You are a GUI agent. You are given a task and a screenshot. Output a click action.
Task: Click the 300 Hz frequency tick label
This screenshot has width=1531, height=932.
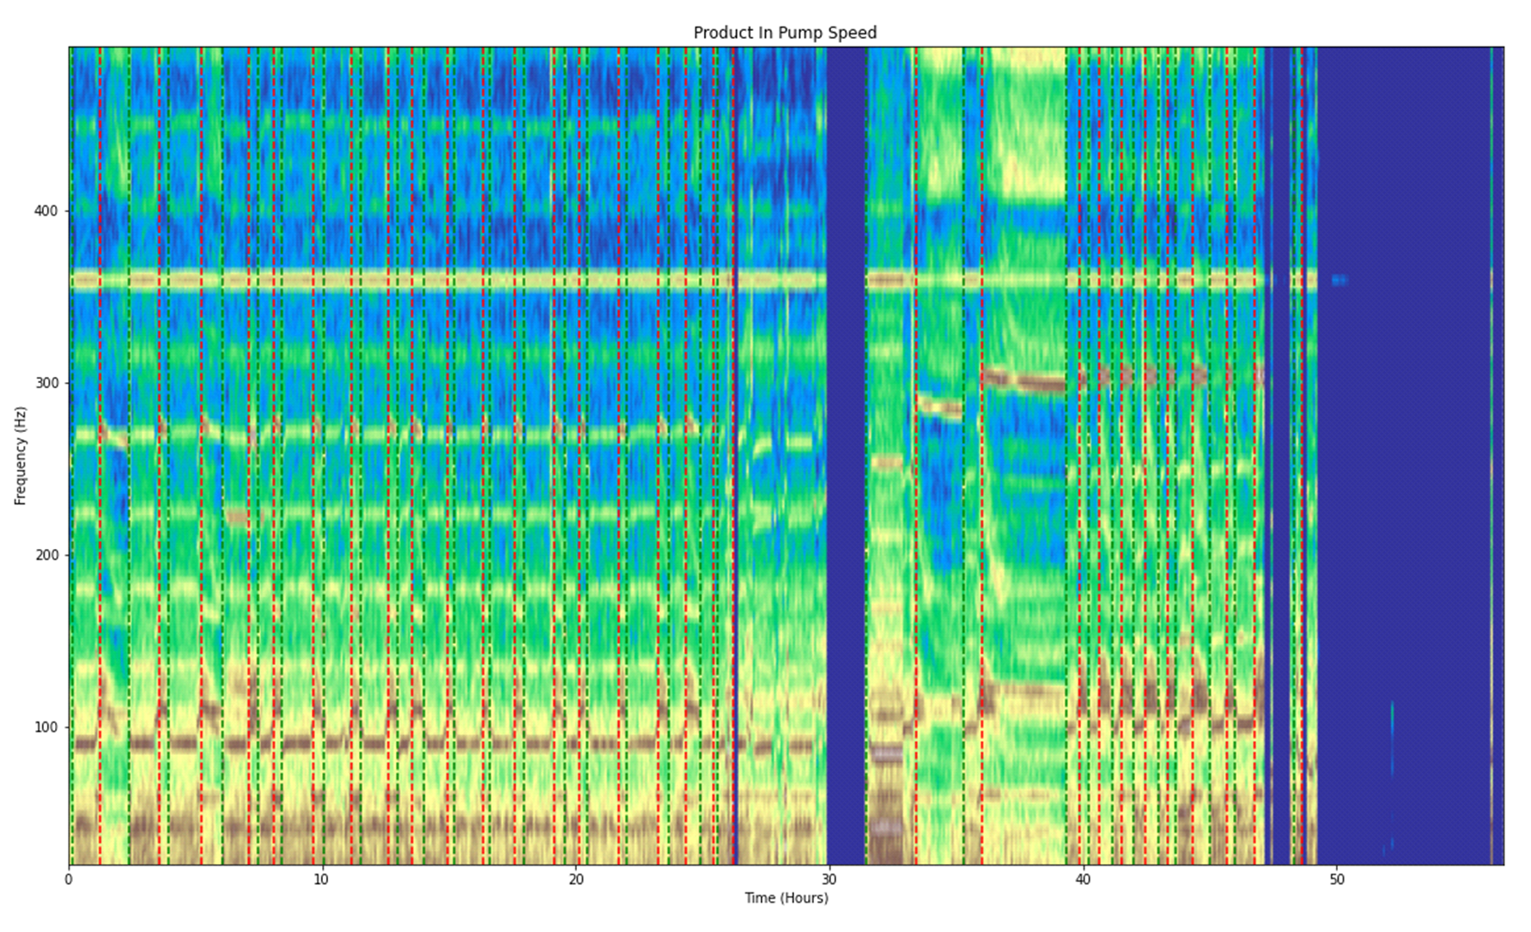46,383
